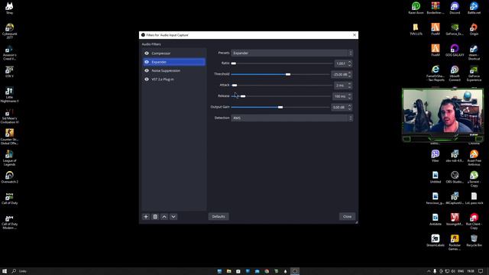Viewport: 489px width, 275px height.
Task: Click the Defaults button
Action: click(219, 217)
